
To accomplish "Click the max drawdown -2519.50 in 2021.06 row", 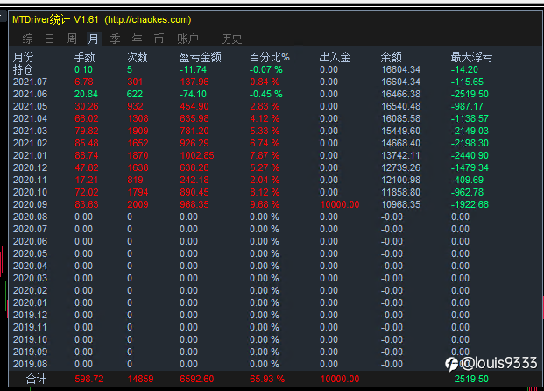I will pos(470,94).
